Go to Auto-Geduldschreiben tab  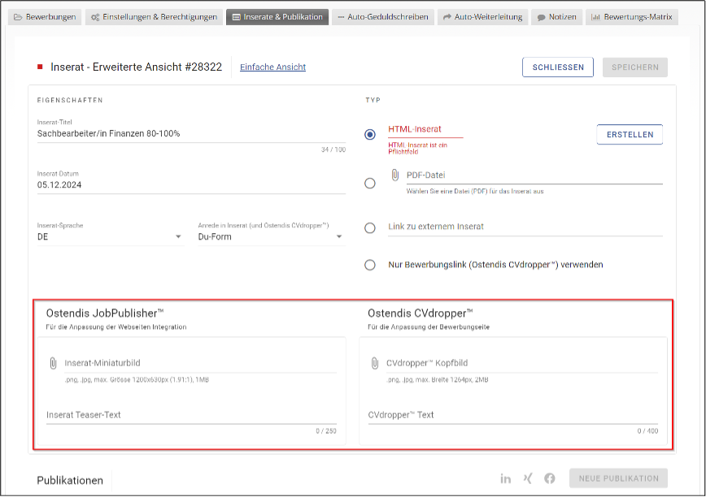coord(383,17)
